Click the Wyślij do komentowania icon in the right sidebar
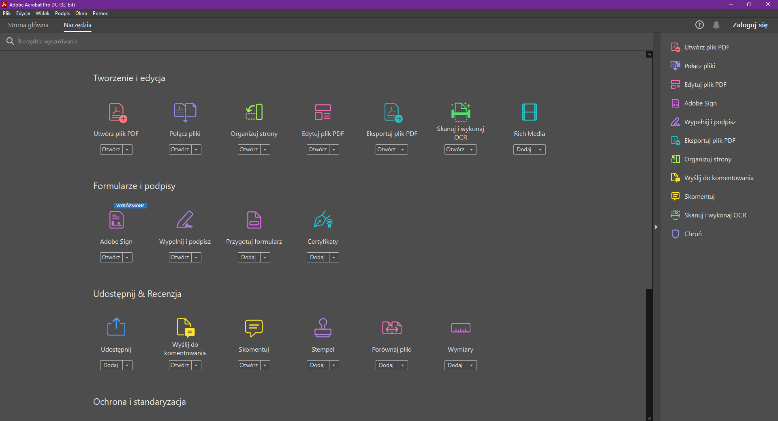778x421 pixels. coord(675,178)
